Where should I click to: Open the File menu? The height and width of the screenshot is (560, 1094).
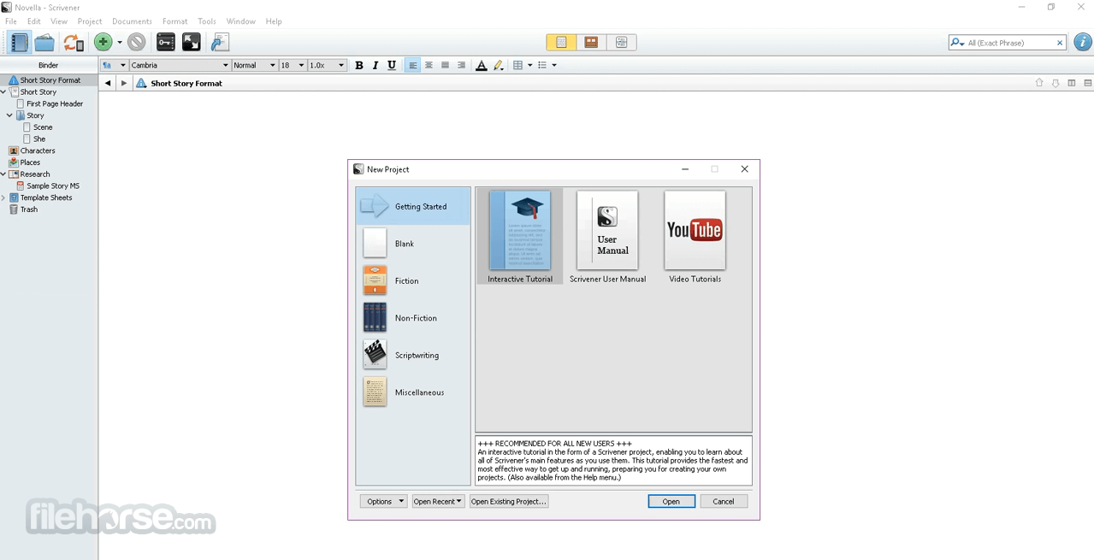coord(11,21)
